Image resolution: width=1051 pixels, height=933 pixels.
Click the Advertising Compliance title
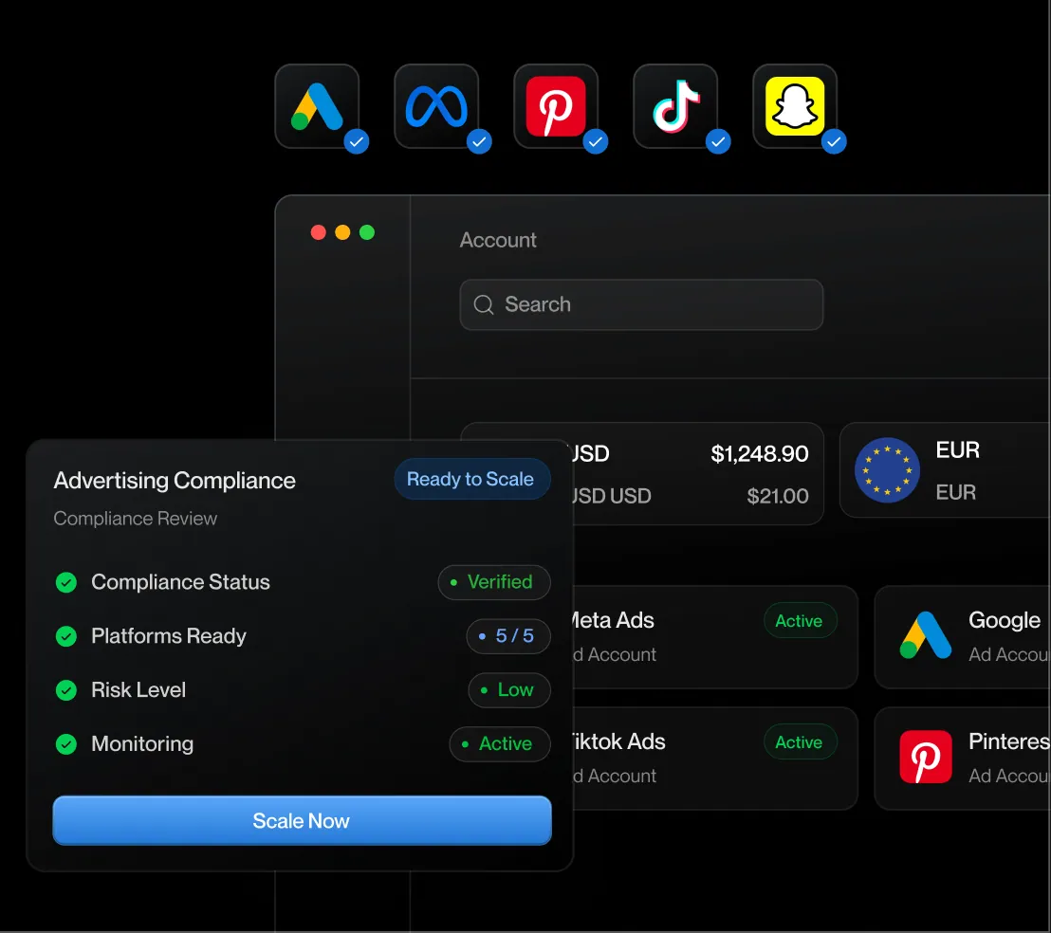click(175, 480)
